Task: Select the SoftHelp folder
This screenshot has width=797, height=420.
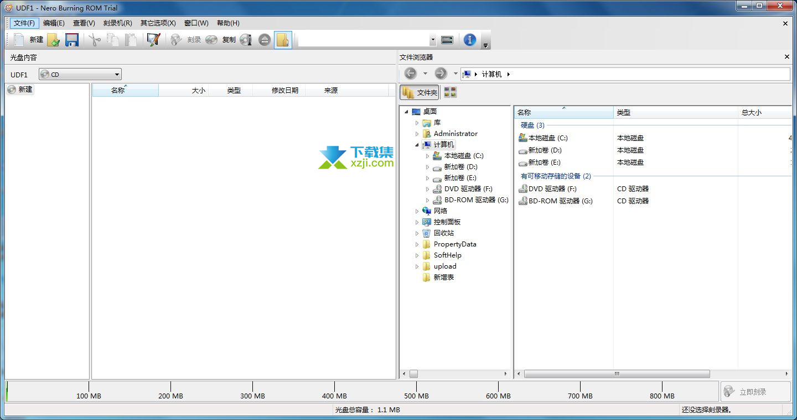Action: coord(448,255)
